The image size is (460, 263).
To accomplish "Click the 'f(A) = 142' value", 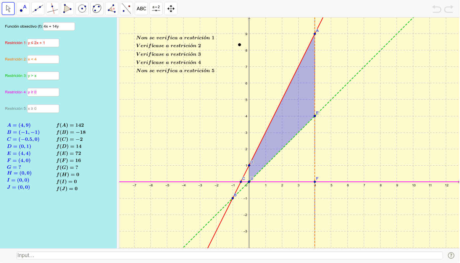I will tap(70, 125).
